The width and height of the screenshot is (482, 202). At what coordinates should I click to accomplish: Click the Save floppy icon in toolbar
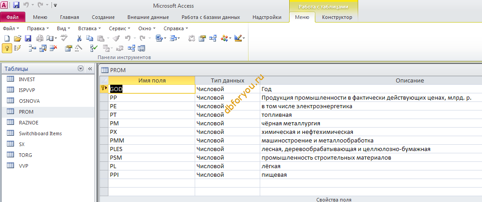pos(28,38)
